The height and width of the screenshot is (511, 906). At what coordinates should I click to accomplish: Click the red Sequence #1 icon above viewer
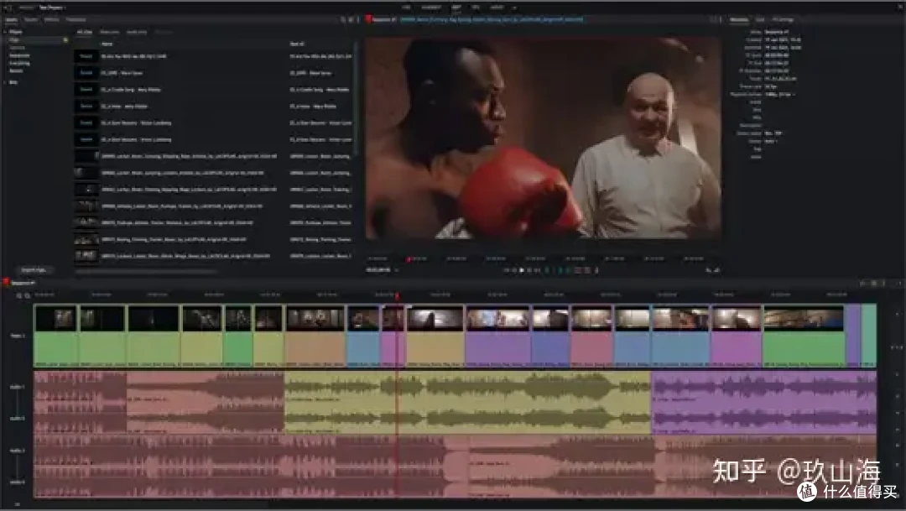pos(367,18)
